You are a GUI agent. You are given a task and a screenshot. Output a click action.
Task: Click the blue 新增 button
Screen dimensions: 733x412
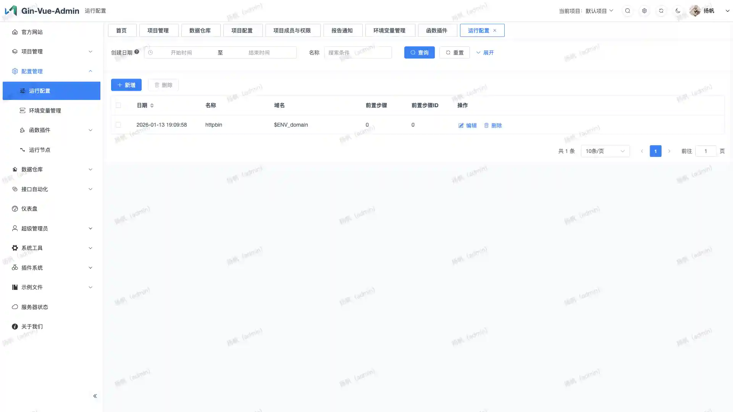pos(126,85)
